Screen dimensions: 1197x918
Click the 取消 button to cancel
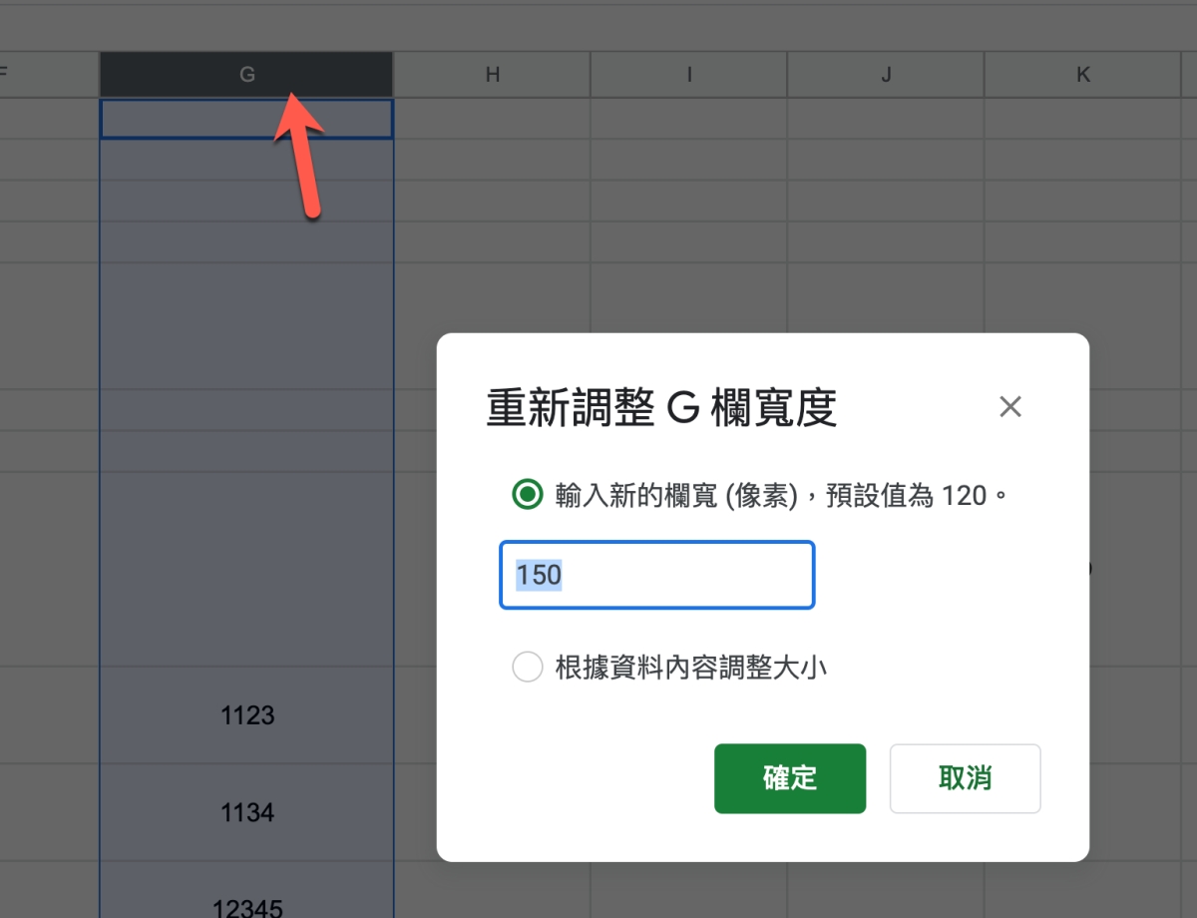(x=965, y=778)
